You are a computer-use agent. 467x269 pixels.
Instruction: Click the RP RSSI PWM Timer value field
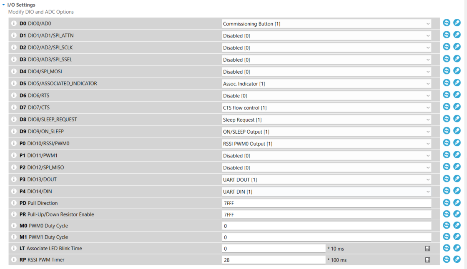click(x=273, y=260)
